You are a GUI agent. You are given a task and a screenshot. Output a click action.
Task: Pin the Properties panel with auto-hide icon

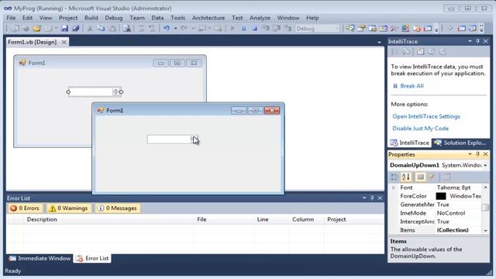[477, 154]
